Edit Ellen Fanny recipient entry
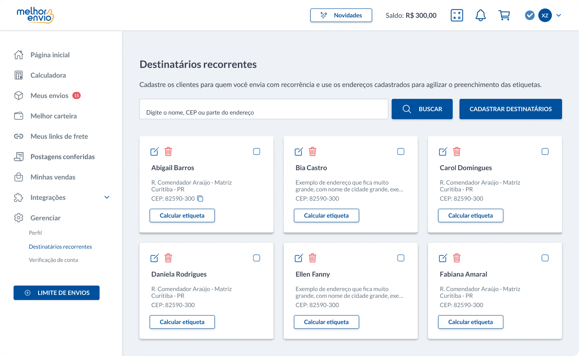The image size is (579, 356). [299, 258]
